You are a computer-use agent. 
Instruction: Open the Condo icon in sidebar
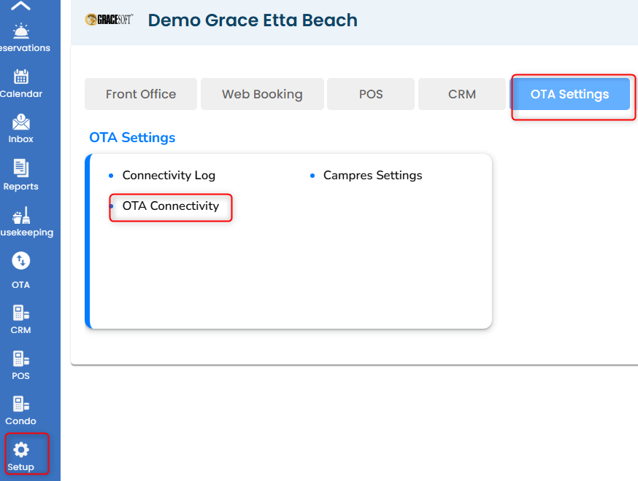pos(21,404)
